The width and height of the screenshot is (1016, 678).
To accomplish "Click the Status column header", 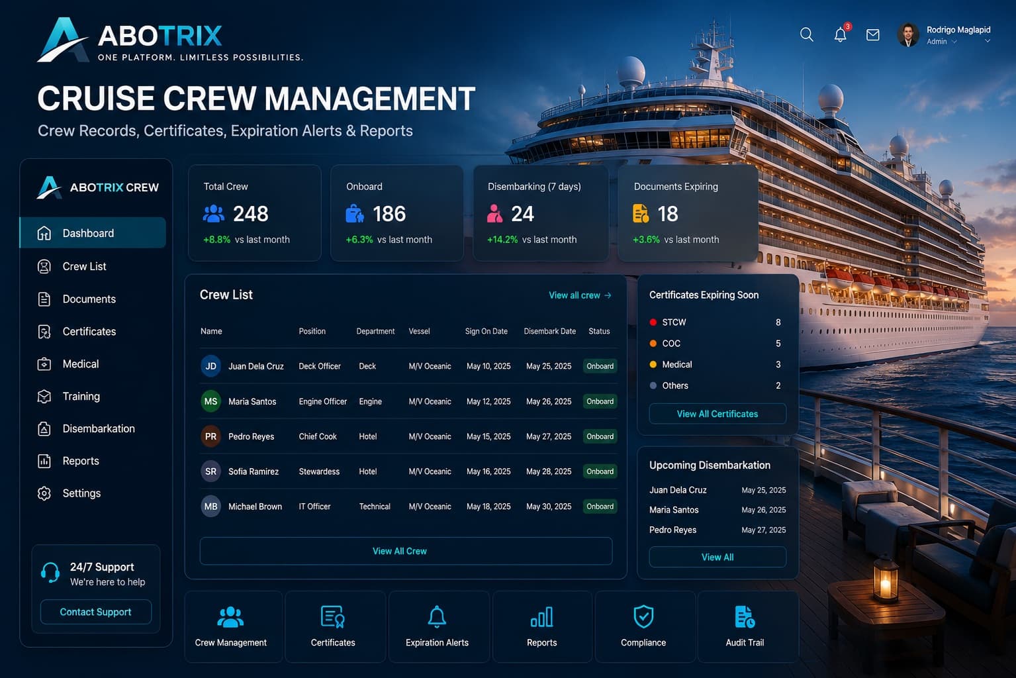I will 599,331.
